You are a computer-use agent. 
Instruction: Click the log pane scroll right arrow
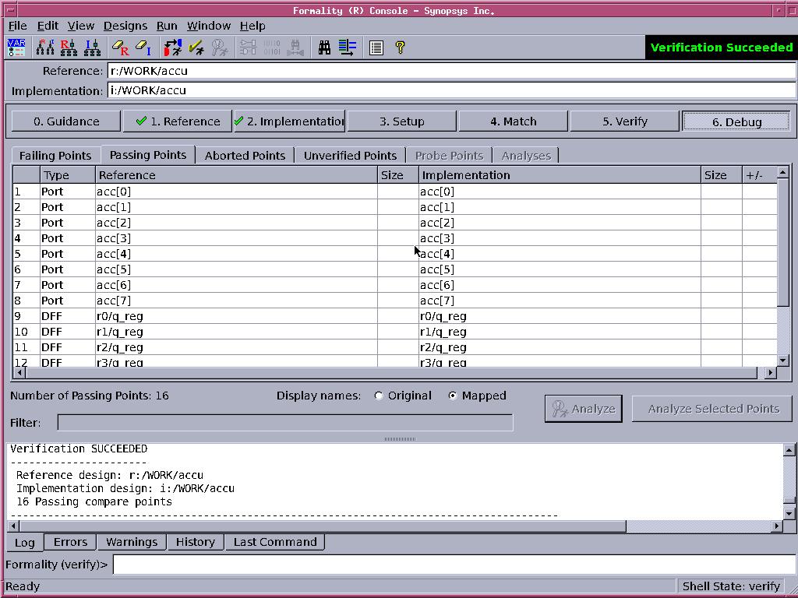click(x=777, y=526)
